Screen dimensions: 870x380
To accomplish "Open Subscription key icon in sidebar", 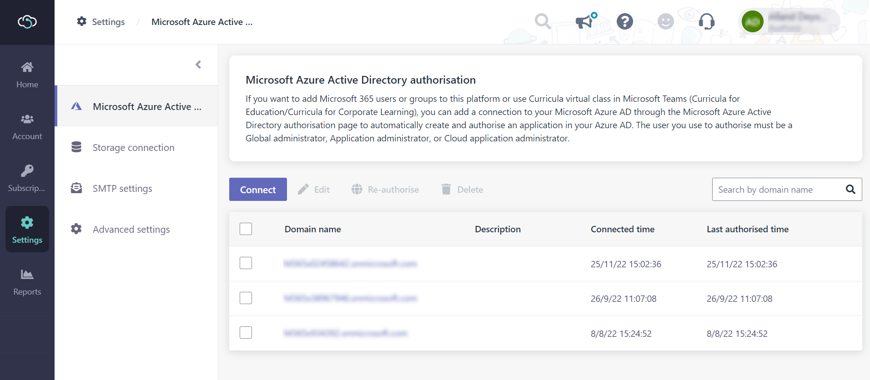I will click(x=27, y=171).
